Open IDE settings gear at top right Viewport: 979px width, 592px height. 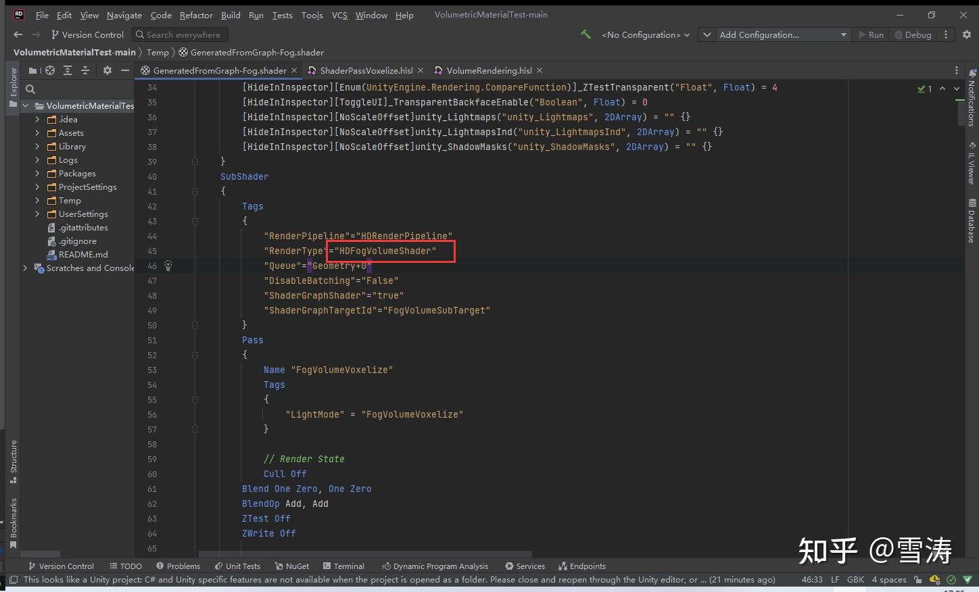click(x=967, y=34)
